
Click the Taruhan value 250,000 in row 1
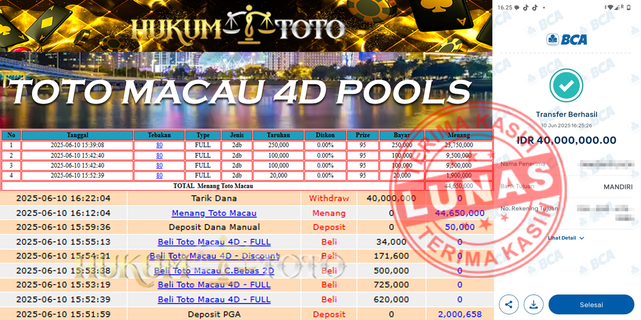coord(278,145)
